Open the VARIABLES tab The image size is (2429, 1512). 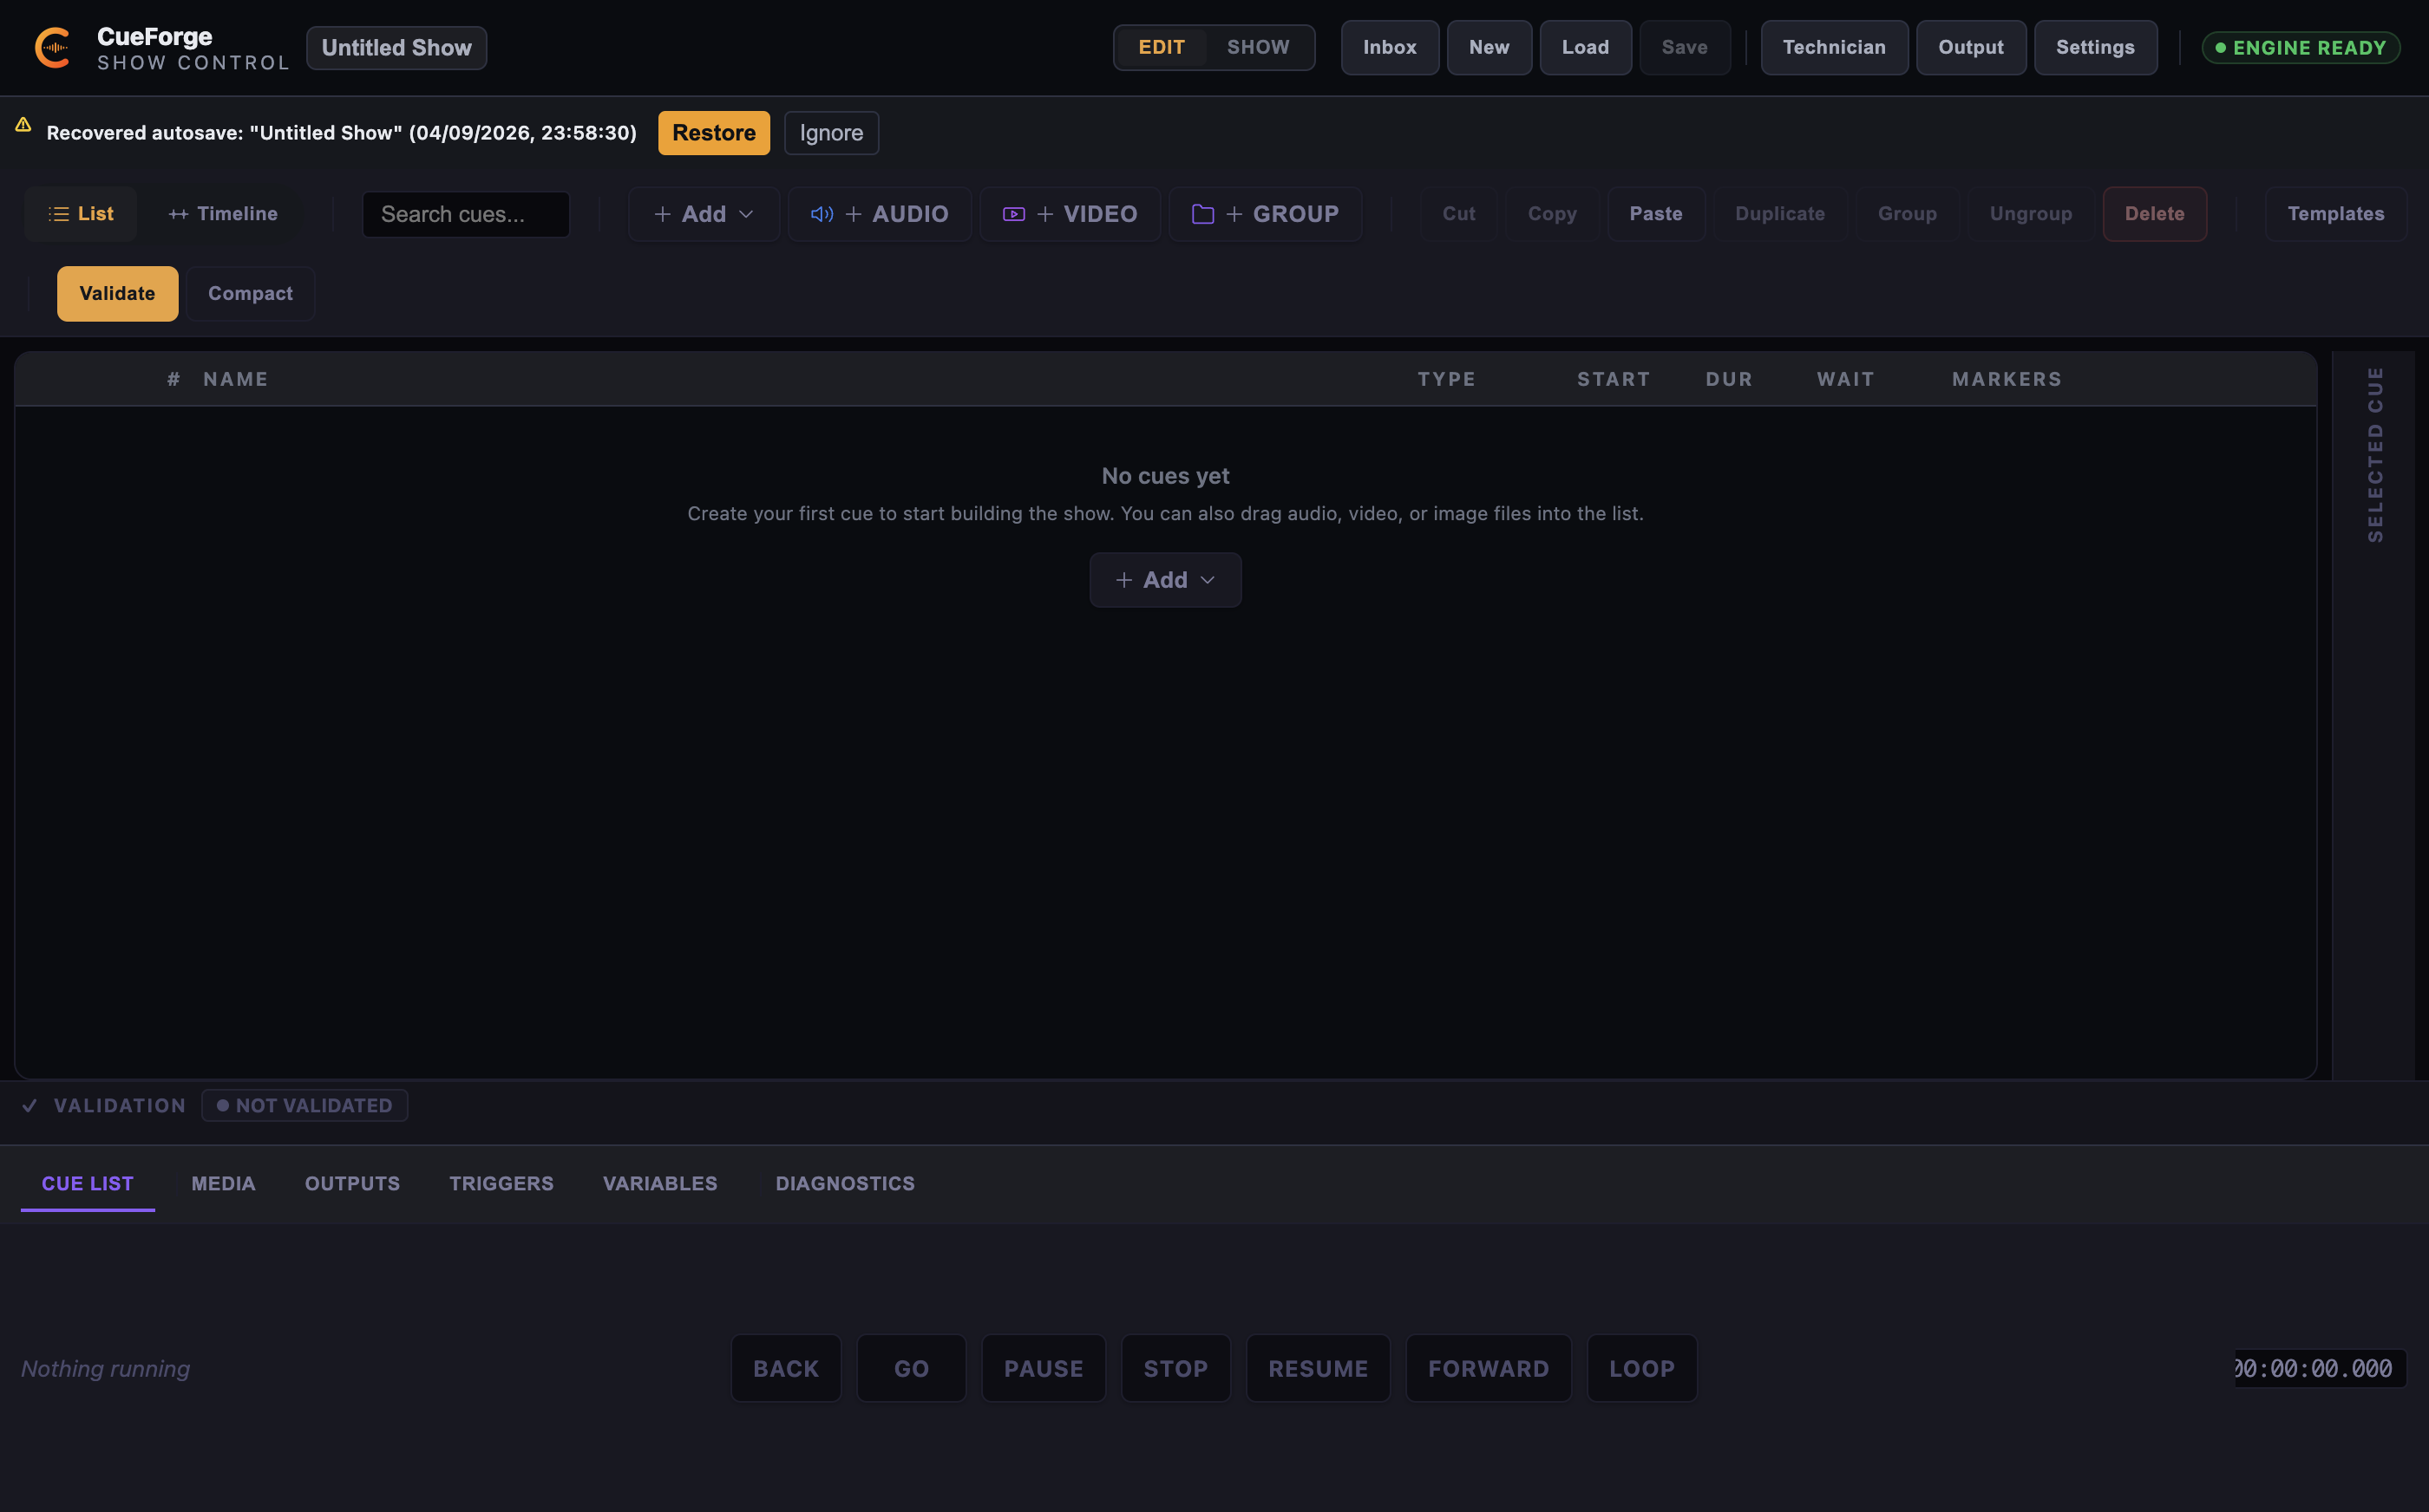[x=660, y=1183]
